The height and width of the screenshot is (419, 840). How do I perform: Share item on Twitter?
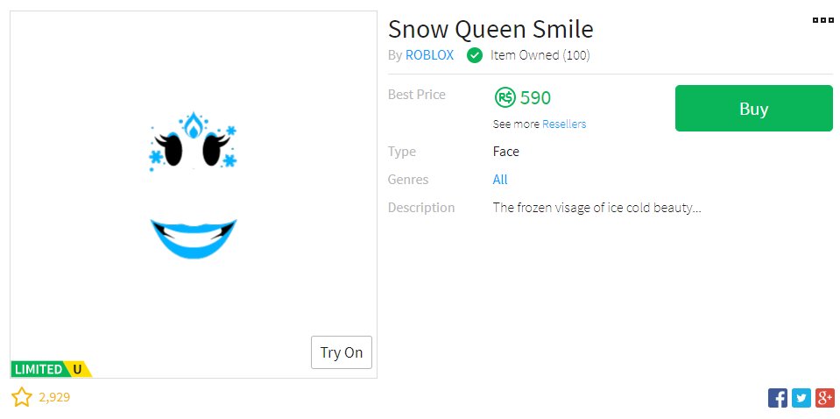pos(801,398)
